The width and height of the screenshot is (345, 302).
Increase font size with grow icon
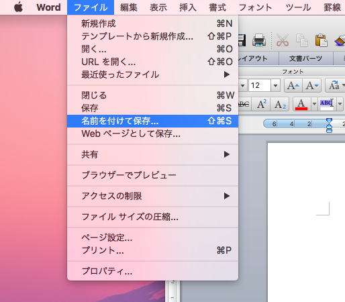pyautogui.click(x=293, y=85)
